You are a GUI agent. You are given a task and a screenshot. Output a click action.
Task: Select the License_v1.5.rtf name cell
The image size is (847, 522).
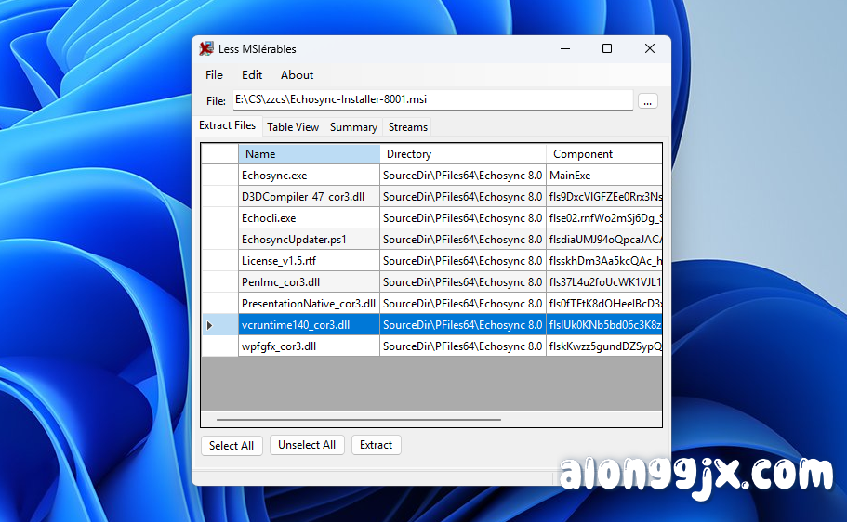[309, 261]
